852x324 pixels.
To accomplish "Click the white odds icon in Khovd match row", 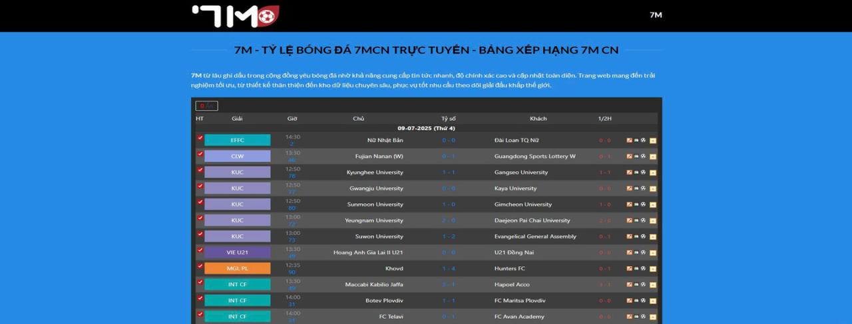I will point(636,269).
